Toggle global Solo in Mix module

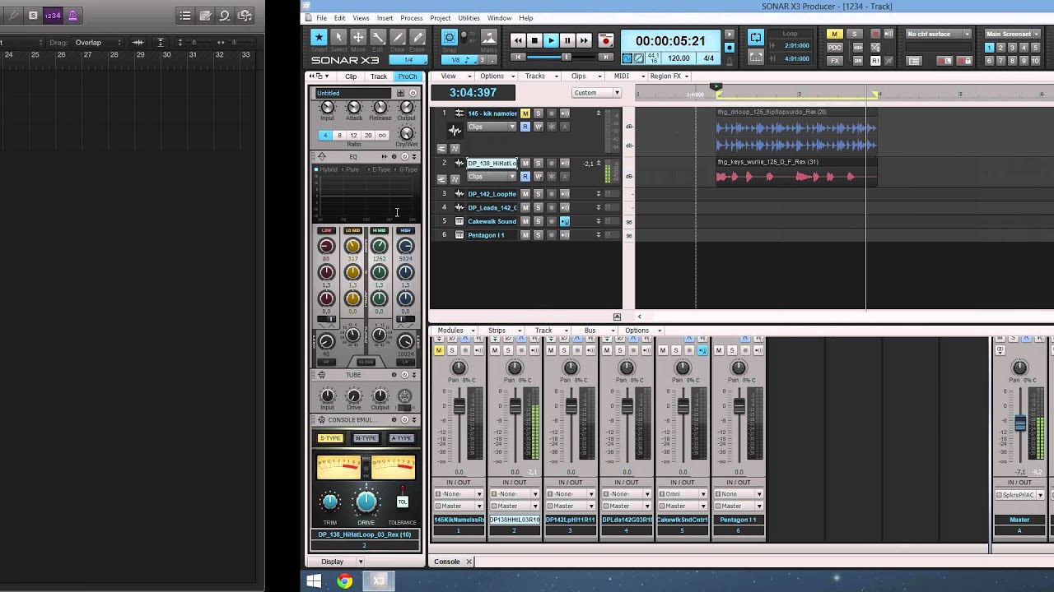click(x=855, y=35)
